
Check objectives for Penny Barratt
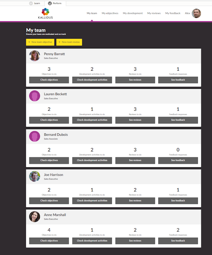(49, 80)
